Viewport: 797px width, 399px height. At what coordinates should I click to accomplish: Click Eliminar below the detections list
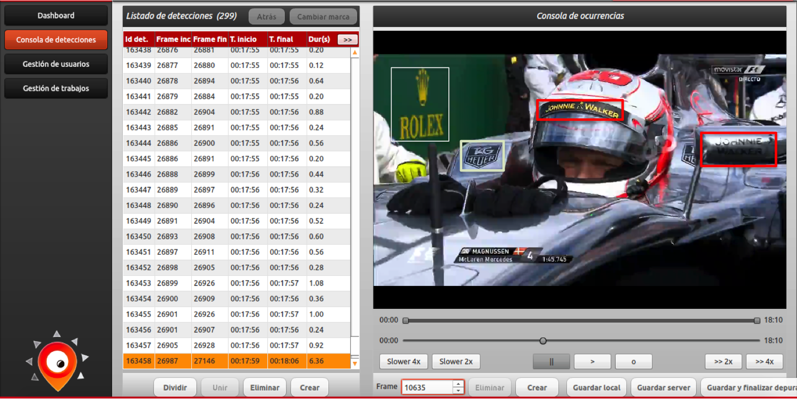(x=265, y=388)
